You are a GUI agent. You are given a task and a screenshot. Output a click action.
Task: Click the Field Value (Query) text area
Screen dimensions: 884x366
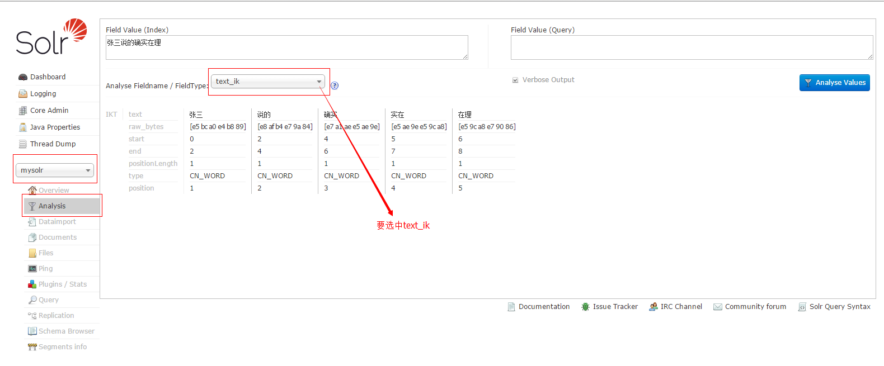point(692,47)
